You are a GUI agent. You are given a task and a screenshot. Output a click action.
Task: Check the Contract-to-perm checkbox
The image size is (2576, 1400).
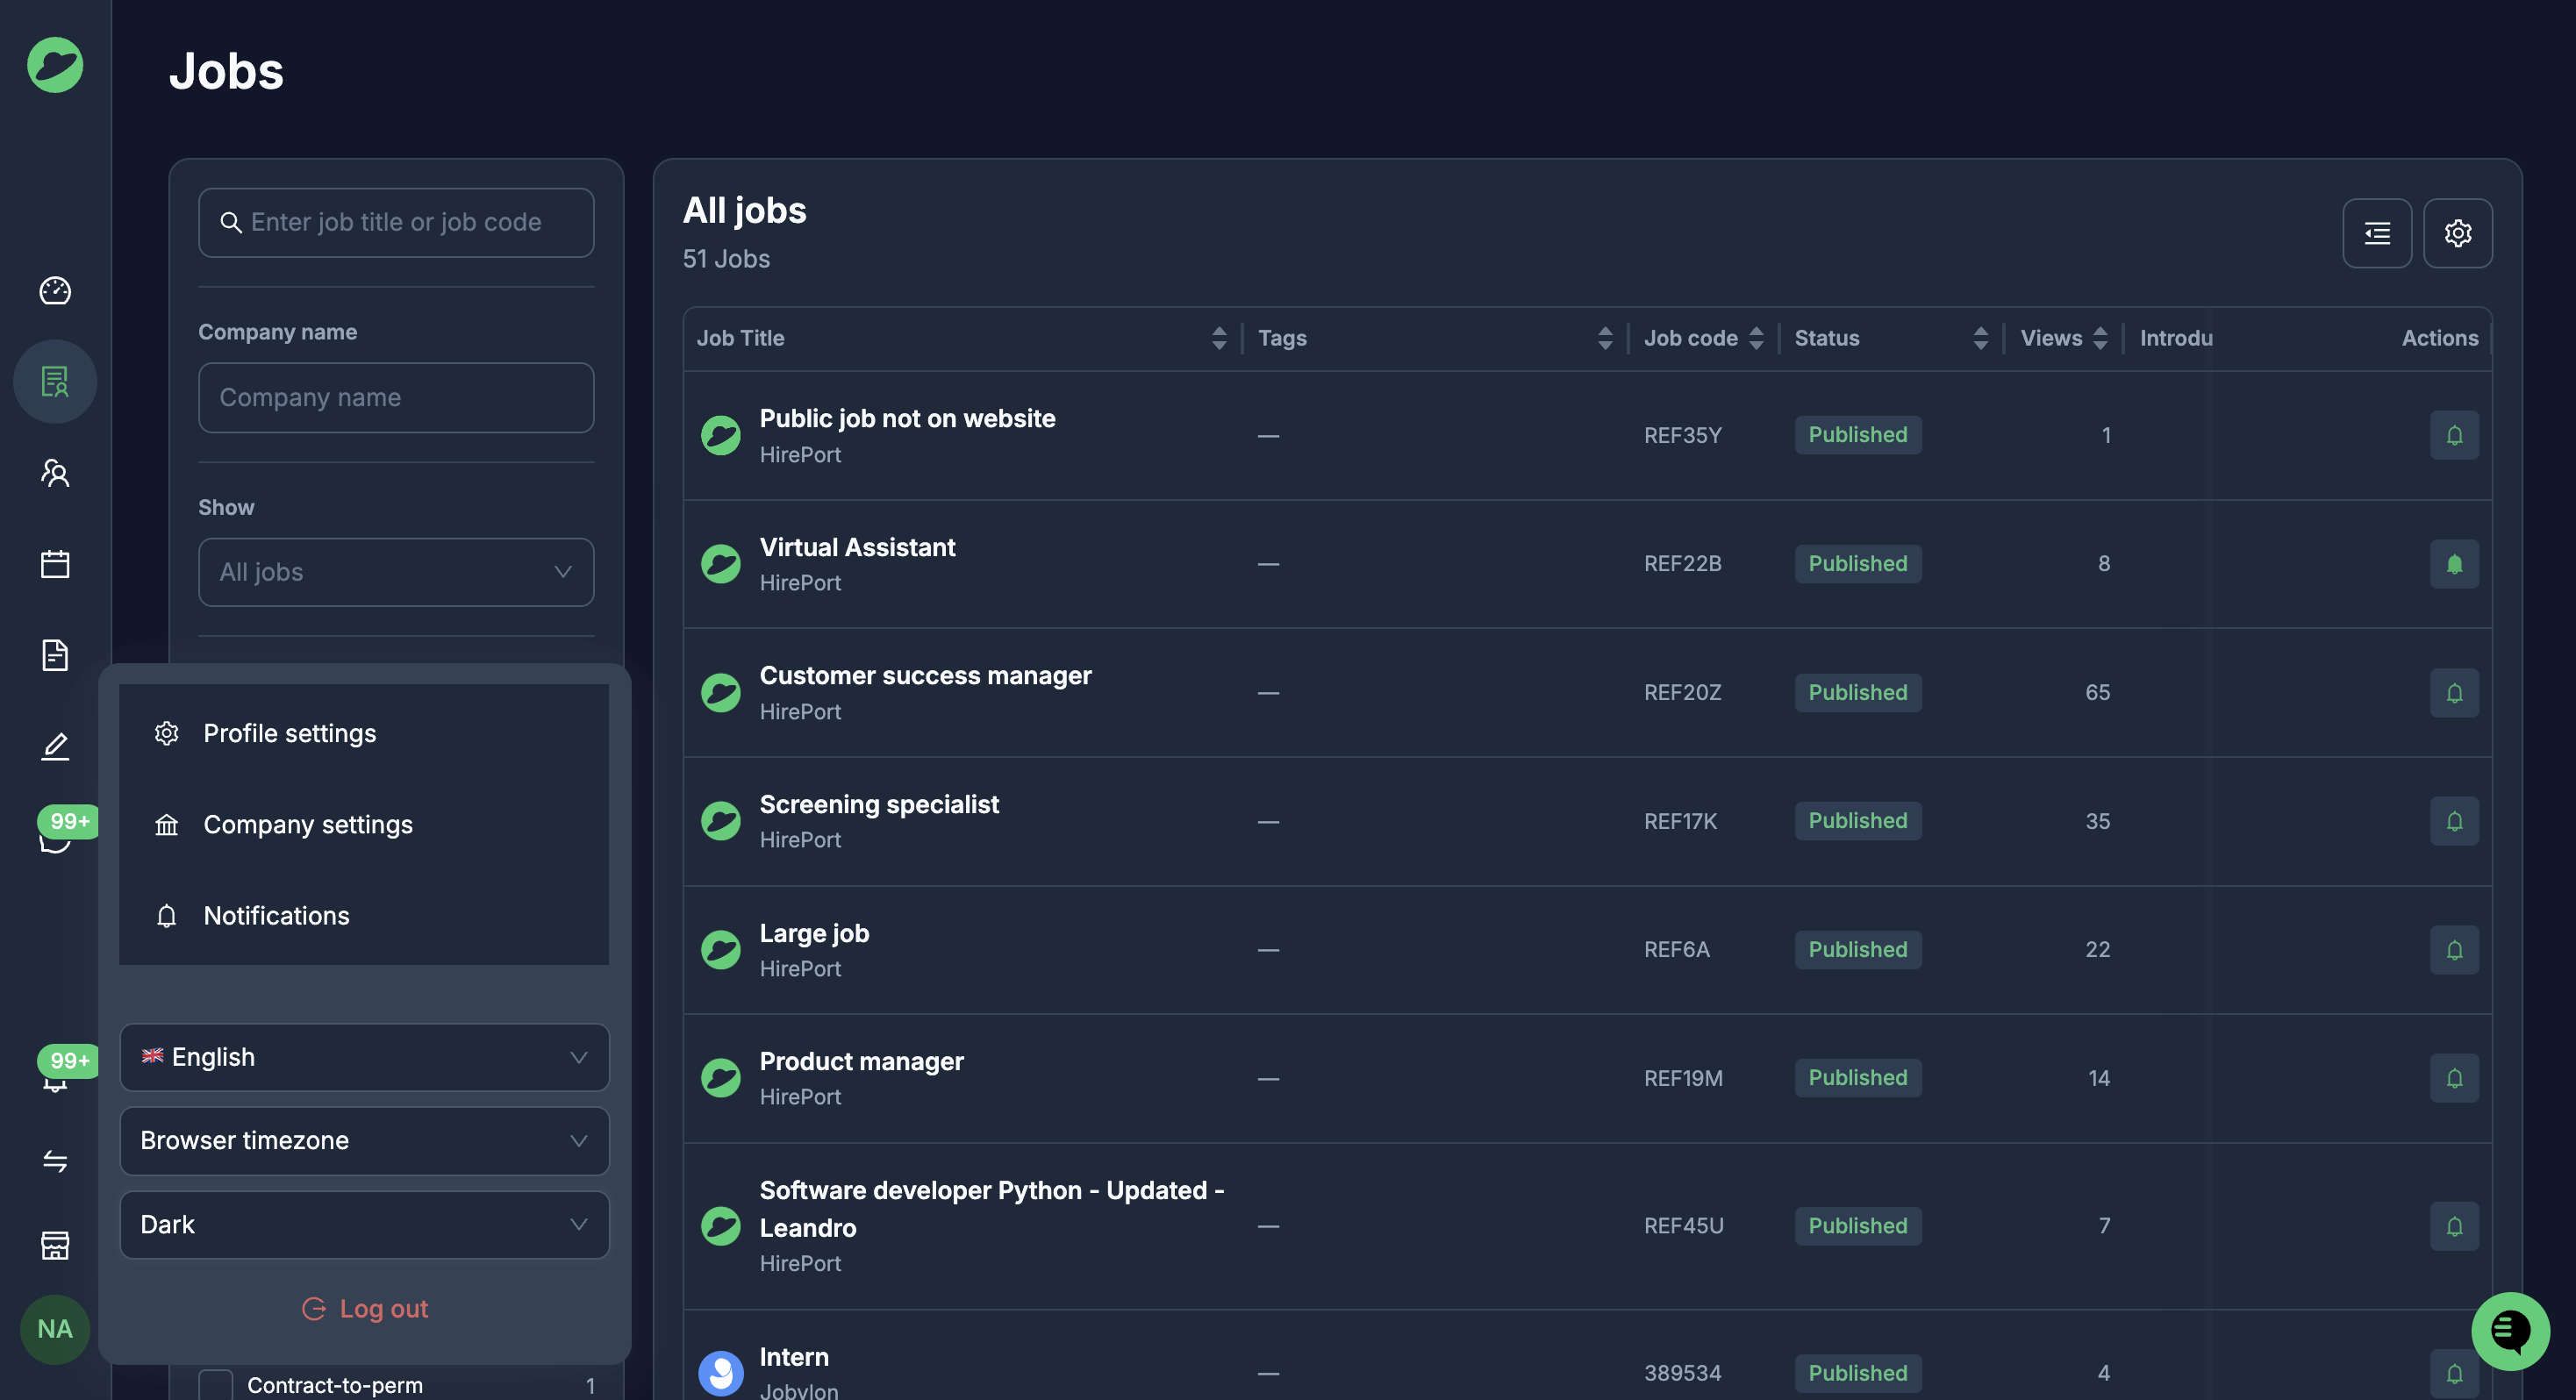pyautogui.click(x=216, y=1385)
